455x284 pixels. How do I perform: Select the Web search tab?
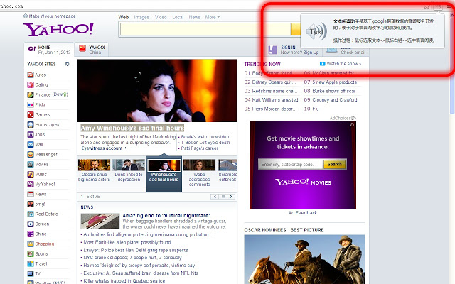123,17
